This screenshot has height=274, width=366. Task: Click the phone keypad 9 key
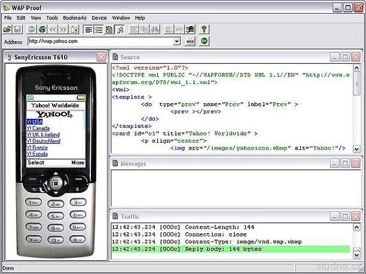coord(78,227)
